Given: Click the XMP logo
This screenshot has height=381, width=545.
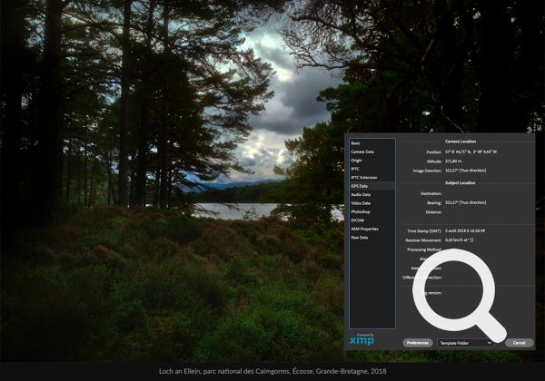Looking at the screenshot, I should tap(362, 339).
